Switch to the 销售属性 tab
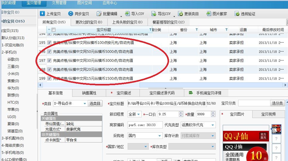Image resolution: width=288 pixels, height=161 pixels. click(89, 93)
